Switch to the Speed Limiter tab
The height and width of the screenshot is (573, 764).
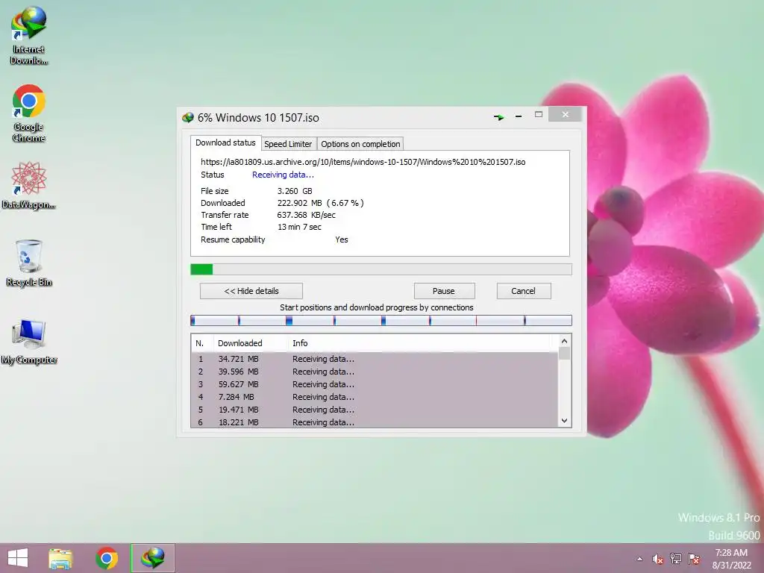[x=288, y=144]
